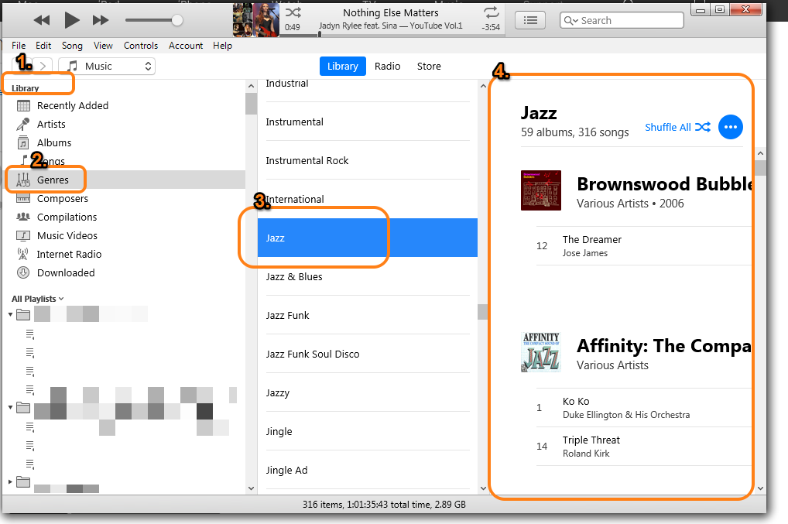Collapse the second playlist folder triangle
The width and height of the screenshot is (788, 524).
coord(10,407)
